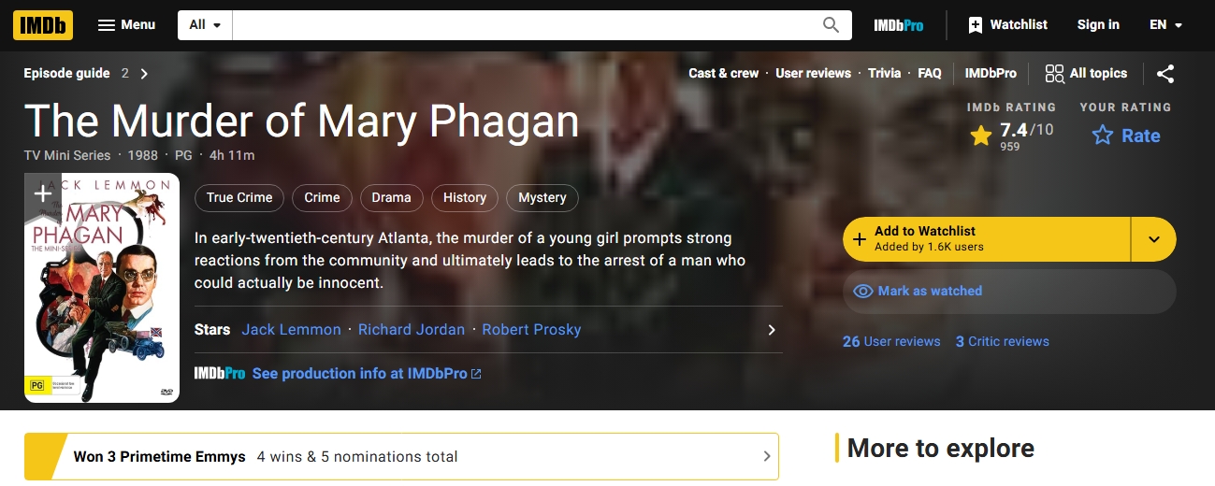
Task: Open the search category All dropdown
Action: [x=205, y=25]
